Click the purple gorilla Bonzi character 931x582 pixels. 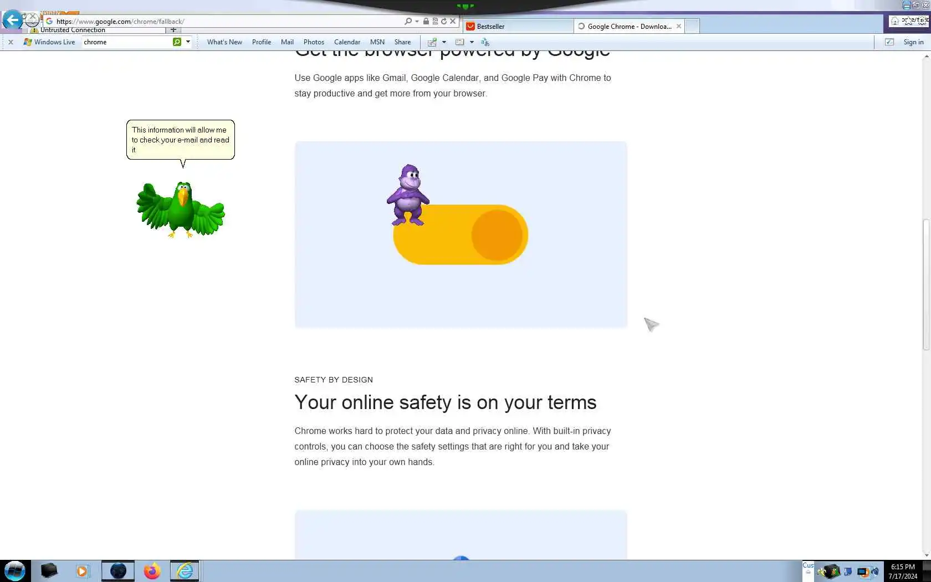(x=408, y=195)
